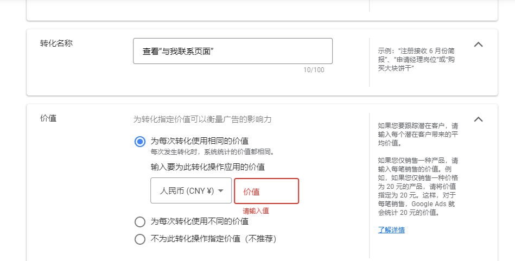Focus the 转化名称 text field
Image resolution: width=515 pixels, height=261 pixels.
[x=233, y=51]
